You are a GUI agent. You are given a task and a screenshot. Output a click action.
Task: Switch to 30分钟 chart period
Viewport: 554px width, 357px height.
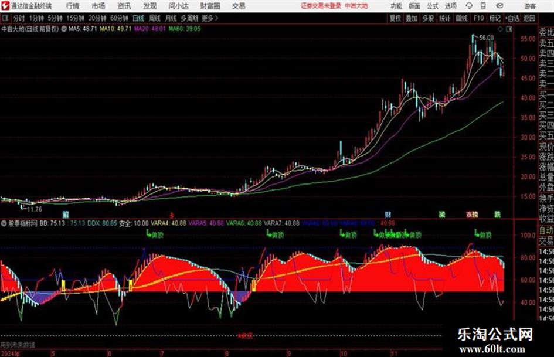click(97, 18)
